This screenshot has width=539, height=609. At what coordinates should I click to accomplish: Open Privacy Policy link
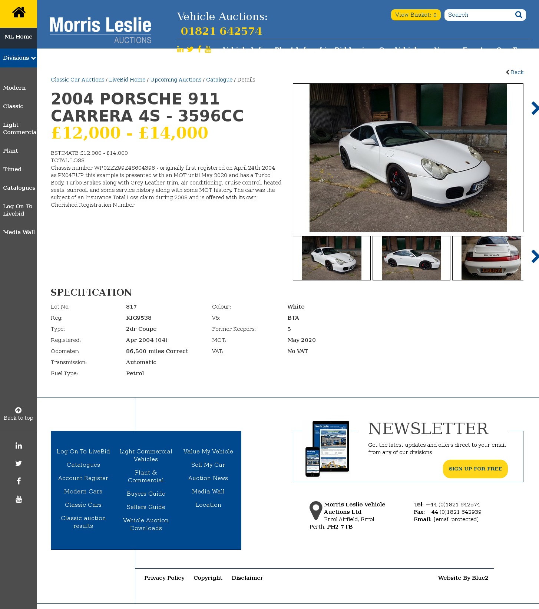[164, 578]
